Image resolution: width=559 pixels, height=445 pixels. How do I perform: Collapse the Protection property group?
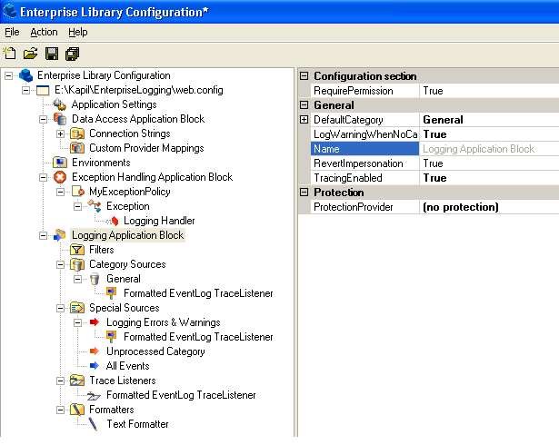point(304,193)
